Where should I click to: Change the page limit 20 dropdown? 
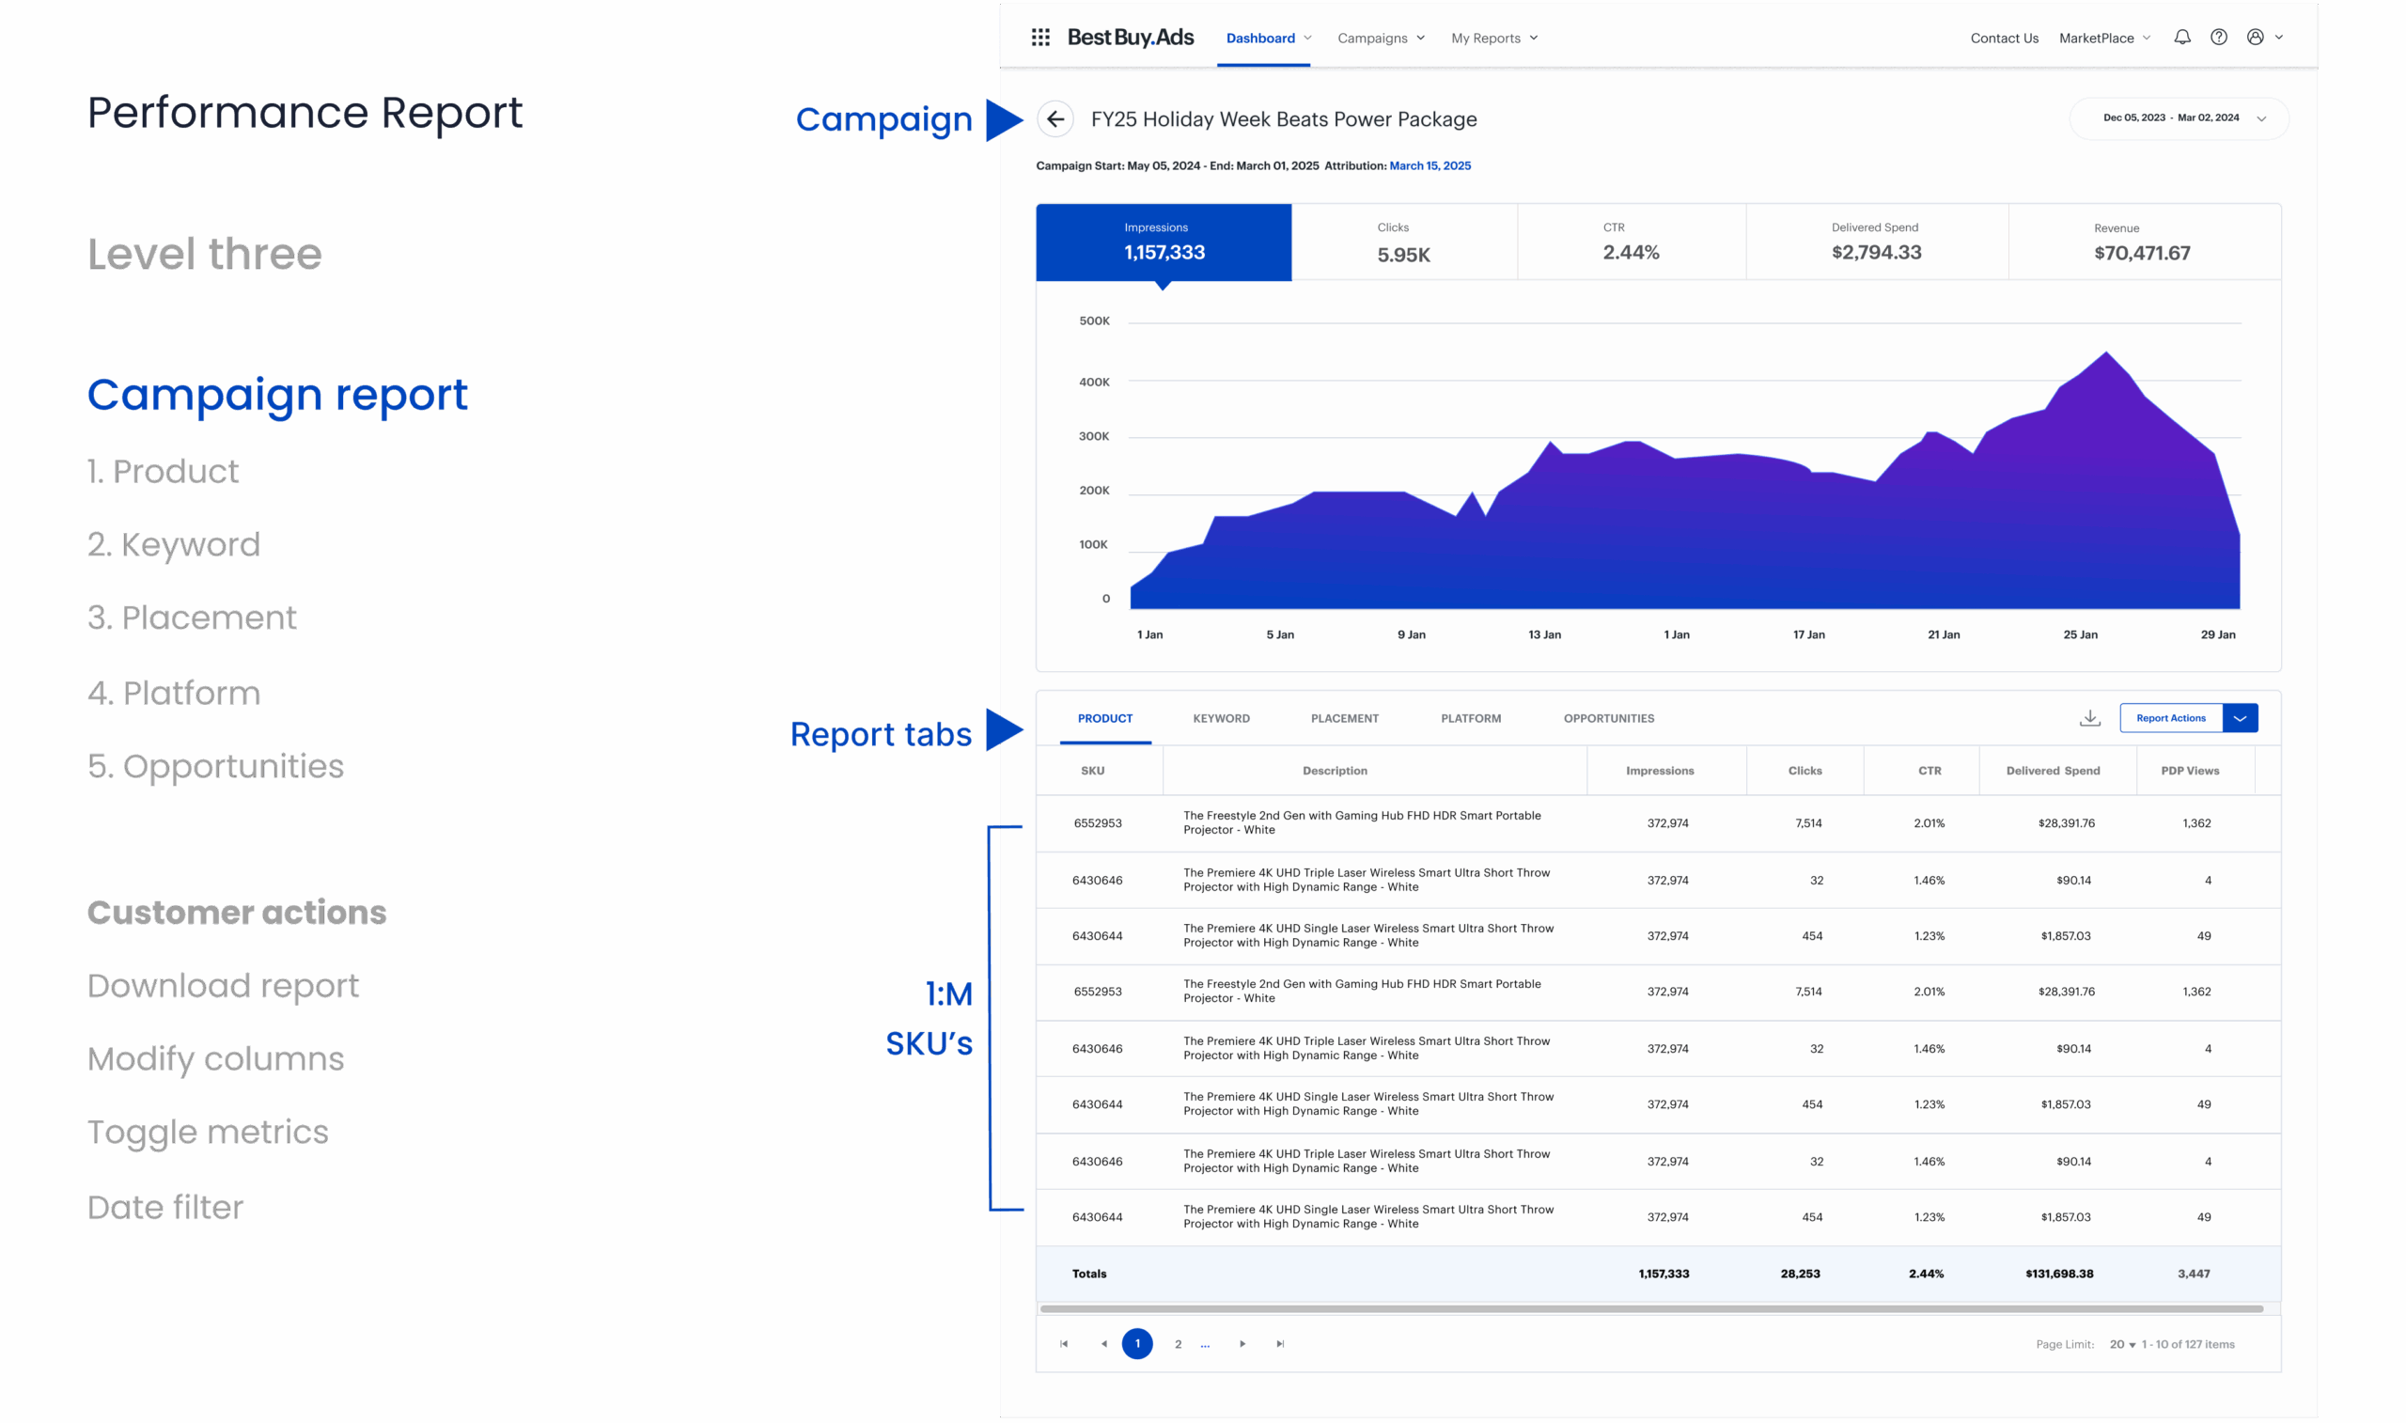2121,1344
